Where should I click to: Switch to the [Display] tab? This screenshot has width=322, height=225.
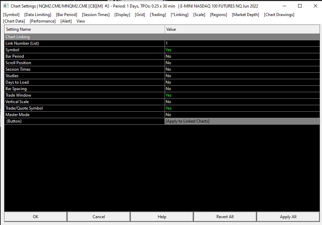pyautogui.click(x=122, y=15)
